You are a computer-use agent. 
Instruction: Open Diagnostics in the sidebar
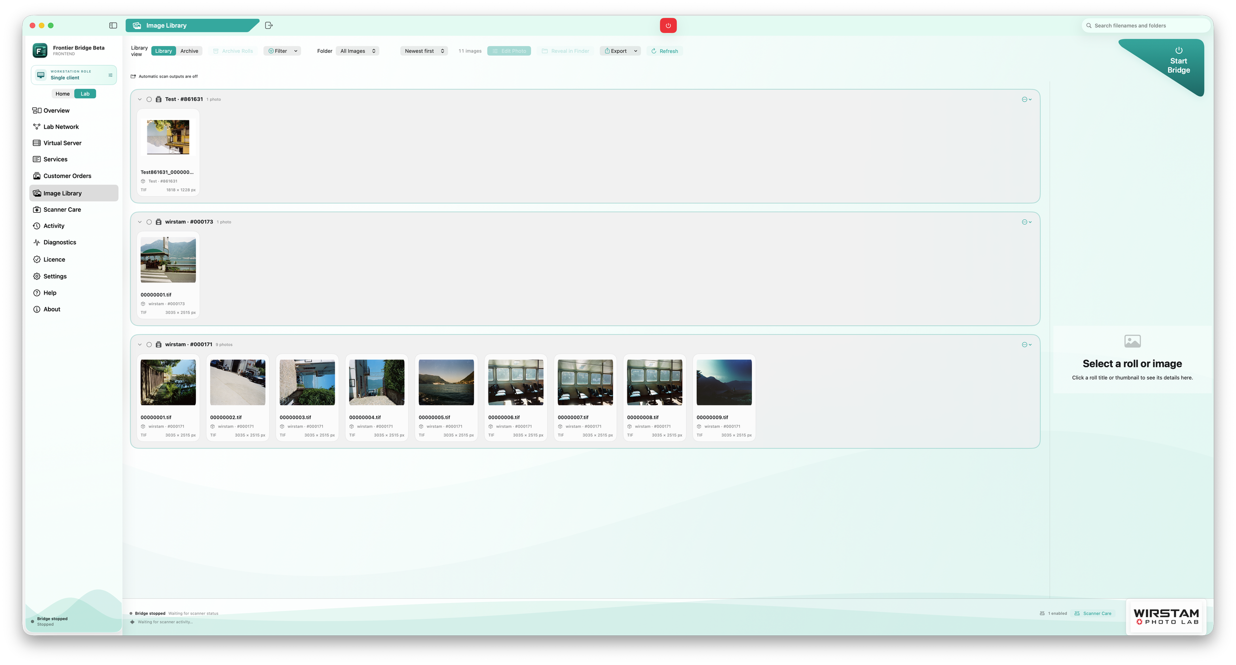pos(74,242)
